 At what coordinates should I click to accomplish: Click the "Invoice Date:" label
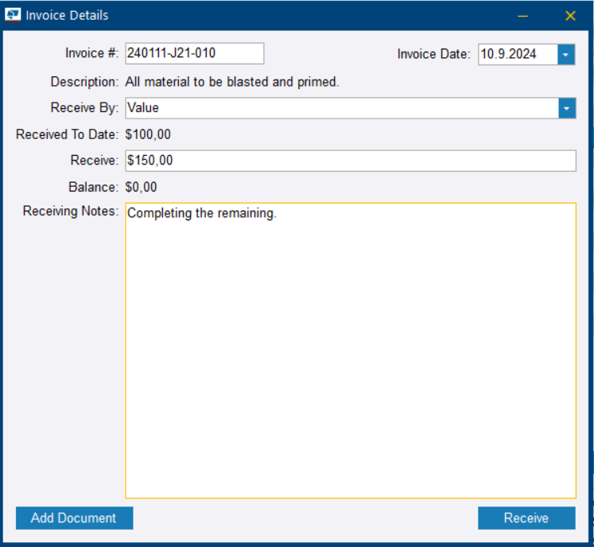point(433,54)
